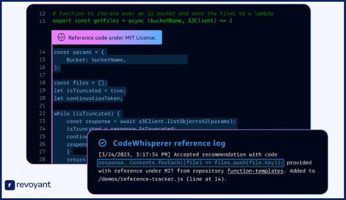Click line number 14 in gutter
The height and width of the screenshot is (200, 346).
click(x=42, y=52)
